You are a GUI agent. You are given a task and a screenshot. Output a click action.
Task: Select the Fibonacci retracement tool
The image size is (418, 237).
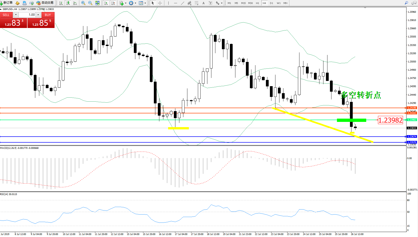click(x=196, y=3)
